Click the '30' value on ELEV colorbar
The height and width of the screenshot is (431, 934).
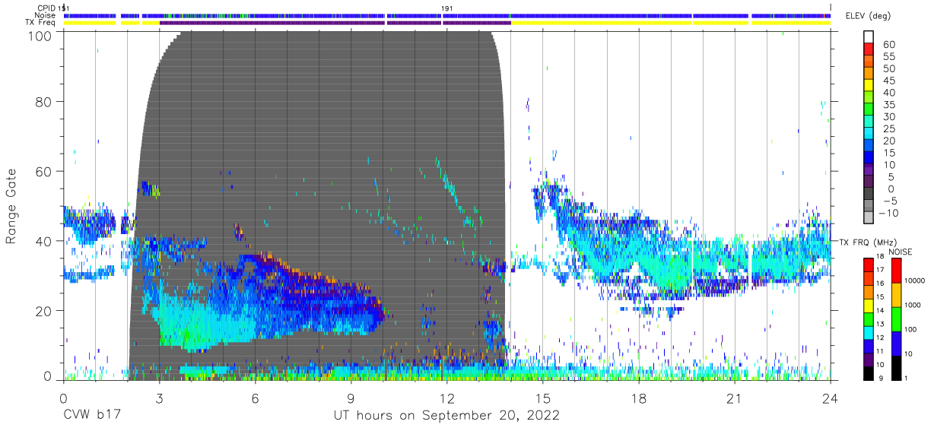tap(888, 117)
